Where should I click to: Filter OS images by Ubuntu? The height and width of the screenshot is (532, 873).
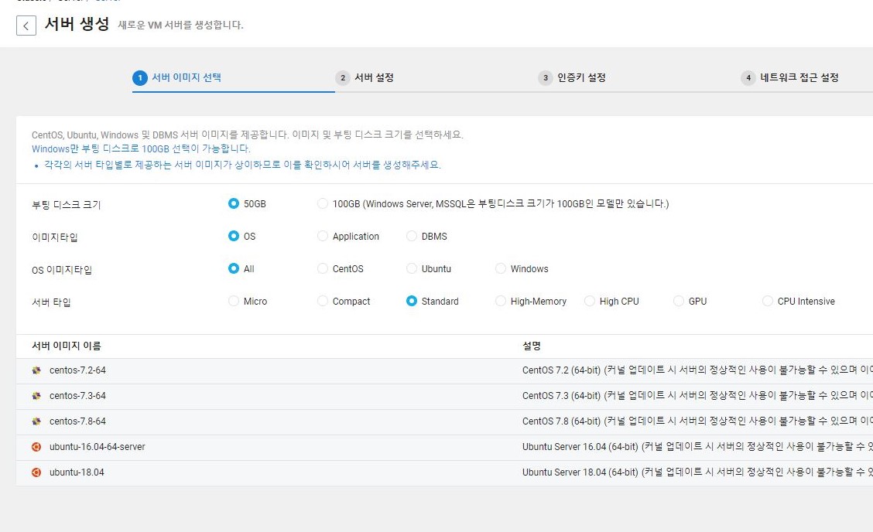click(x=412, y=268)
